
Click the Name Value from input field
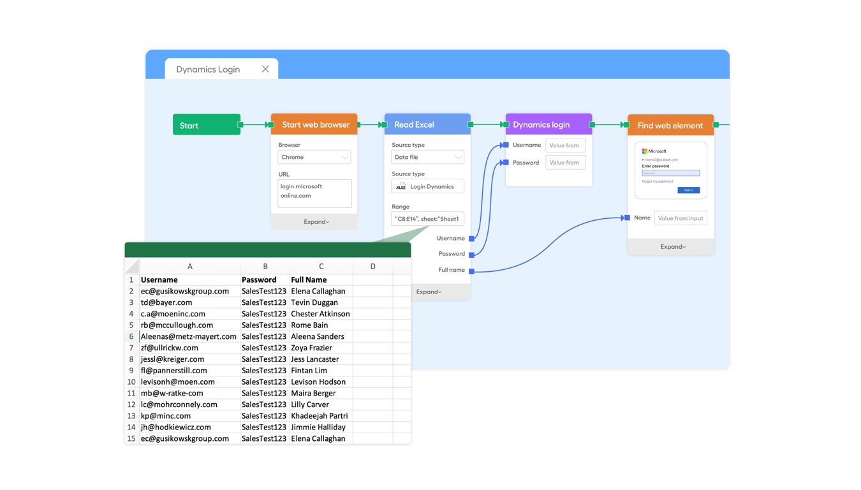pos(680,218)
